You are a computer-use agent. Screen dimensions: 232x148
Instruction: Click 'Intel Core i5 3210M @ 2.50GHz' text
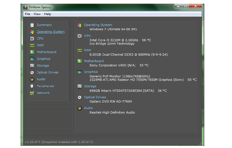point(114,40)
